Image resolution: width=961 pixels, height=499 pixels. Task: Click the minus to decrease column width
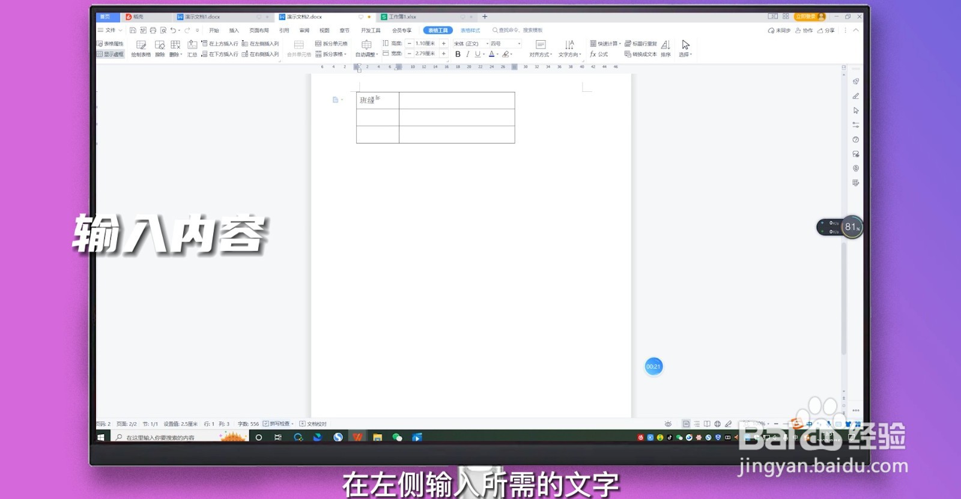[410, 54]
